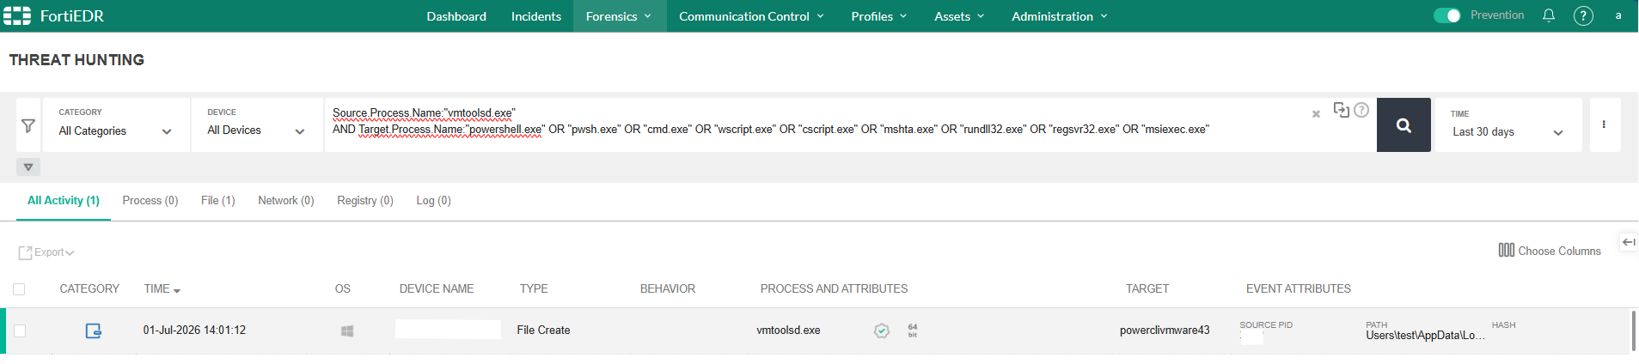Click the Windows OS icon in row

[347, 331]
